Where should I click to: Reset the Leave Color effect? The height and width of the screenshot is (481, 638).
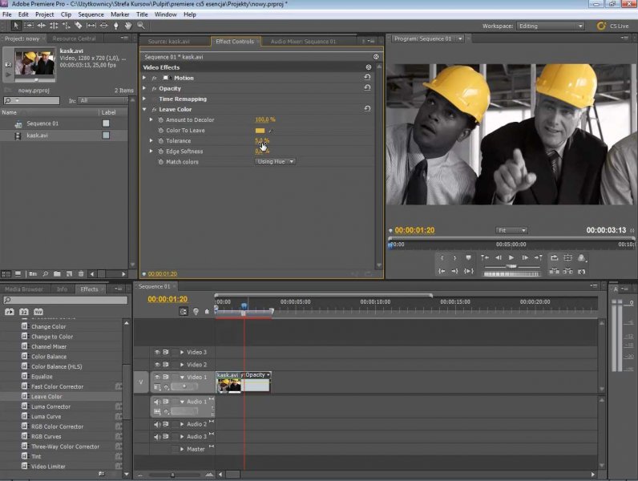[367, 109]
